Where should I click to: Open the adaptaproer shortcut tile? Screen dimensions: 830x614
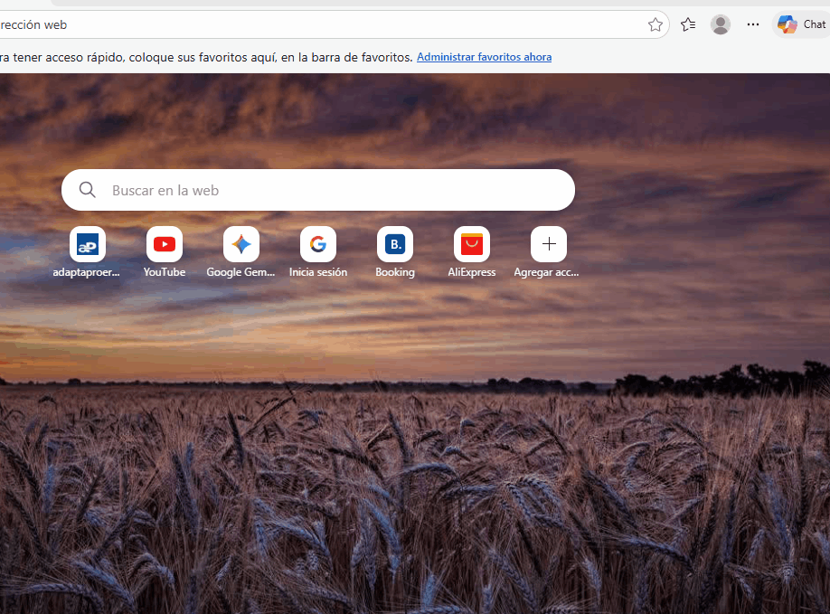click(88, 244)
